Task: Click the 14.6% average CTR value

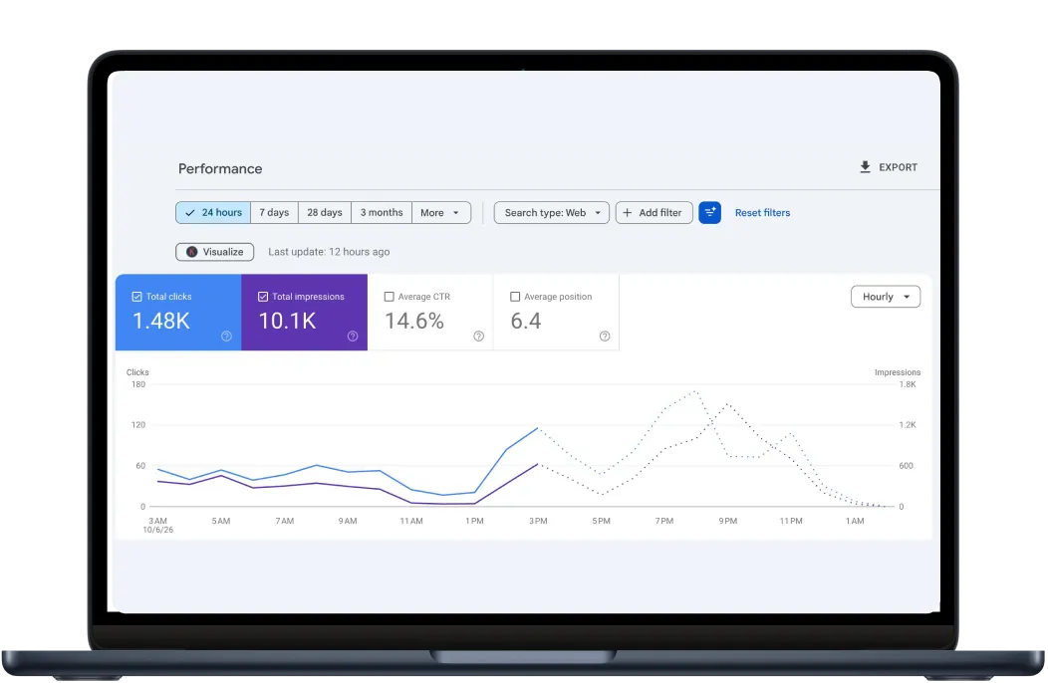Action: point(414,321)
